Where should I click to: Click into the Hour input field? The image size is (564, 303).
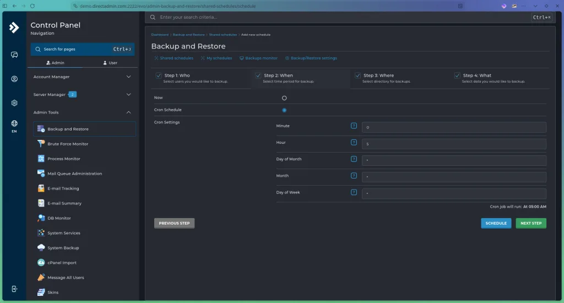coord(454,144)
